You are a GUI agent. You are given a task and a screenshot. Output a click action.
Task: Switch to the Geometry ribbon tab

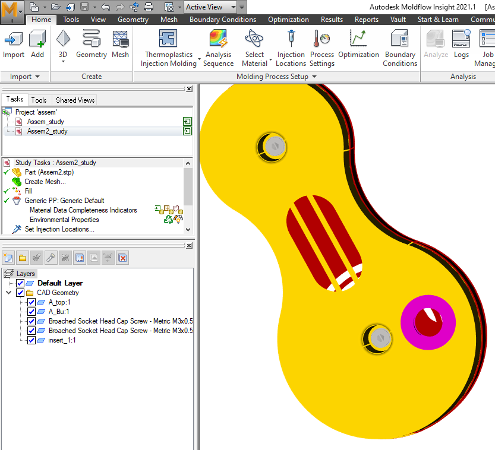point(133,20)
